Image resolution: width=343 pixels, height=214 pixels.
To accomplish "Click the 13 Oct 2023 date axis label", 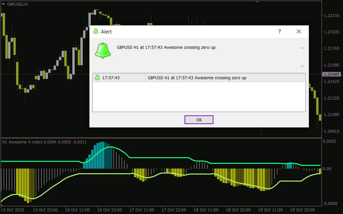I will coord(12,210).
